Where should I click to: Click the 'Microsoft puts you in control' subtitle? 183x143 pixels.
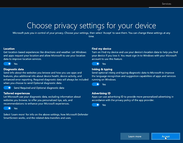click(91, 35)
